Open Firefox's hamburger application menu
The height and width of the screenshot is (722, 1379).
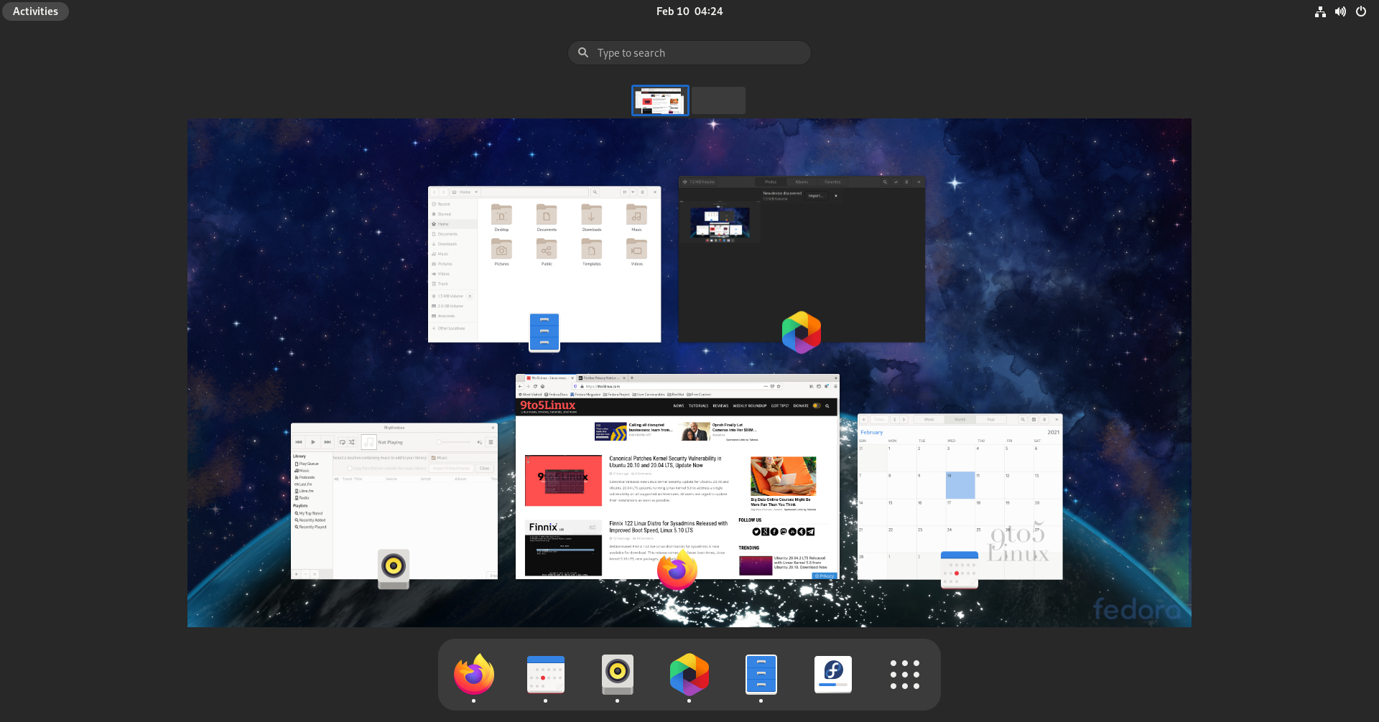pyautogui.click(x=835, y=386)
